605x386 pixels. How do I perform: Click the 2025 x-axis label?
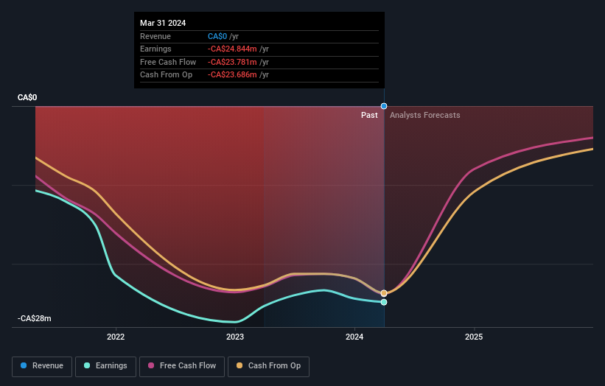[x=474, y=337]
